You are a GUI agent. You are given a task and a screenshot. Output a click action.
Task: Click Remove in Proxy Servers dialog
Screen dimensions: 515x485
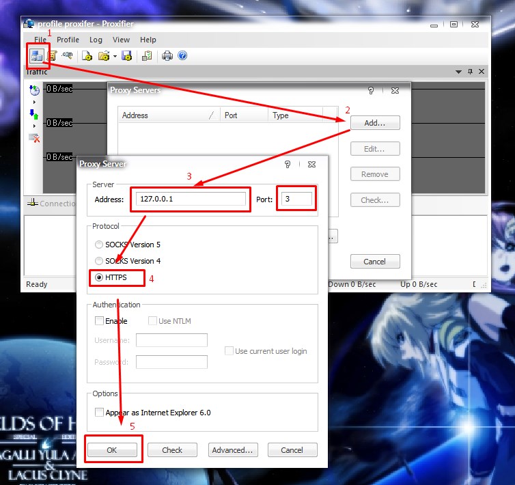pos(375,174)
